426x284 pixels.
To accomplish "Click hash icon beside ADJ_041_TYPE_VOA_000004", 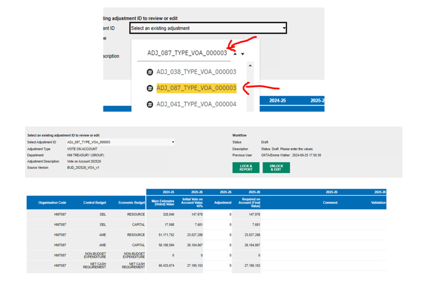I will click(150, 105).
